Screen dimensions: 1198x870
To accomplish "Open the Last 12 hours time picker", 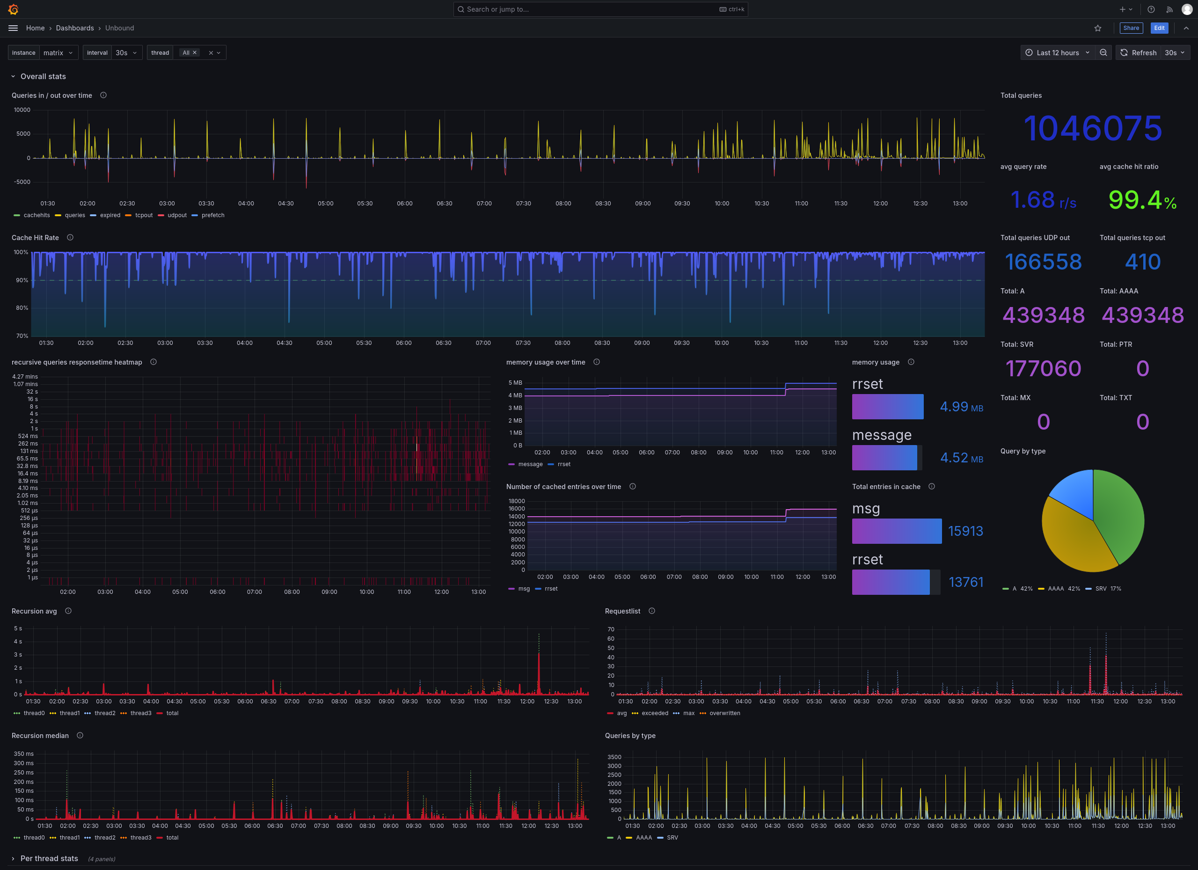I will (x=1058, y=53).
